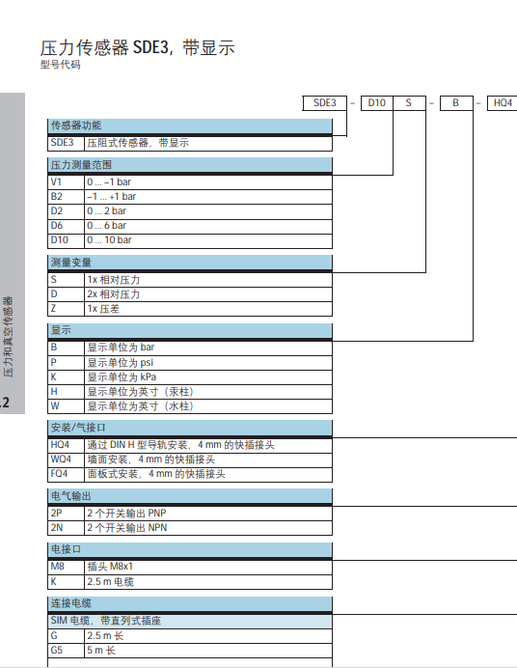This screenshot has width=517, height=668.
Task: Select the WQ4 code cell
Action: (x=66, y=459)
